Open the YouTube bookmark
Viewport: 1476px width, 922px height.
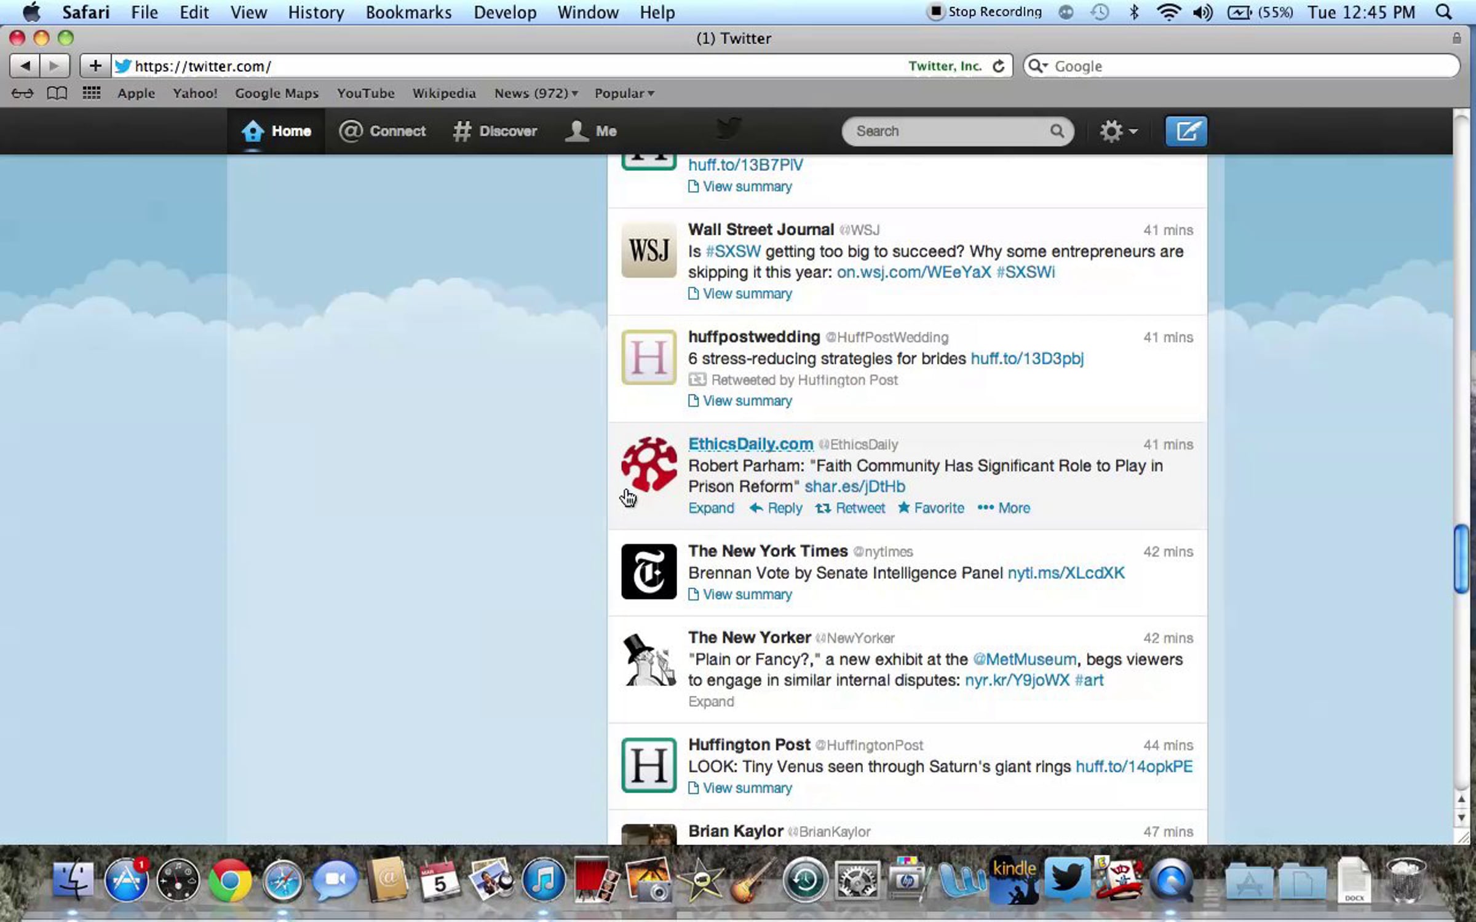pos(366,93)
